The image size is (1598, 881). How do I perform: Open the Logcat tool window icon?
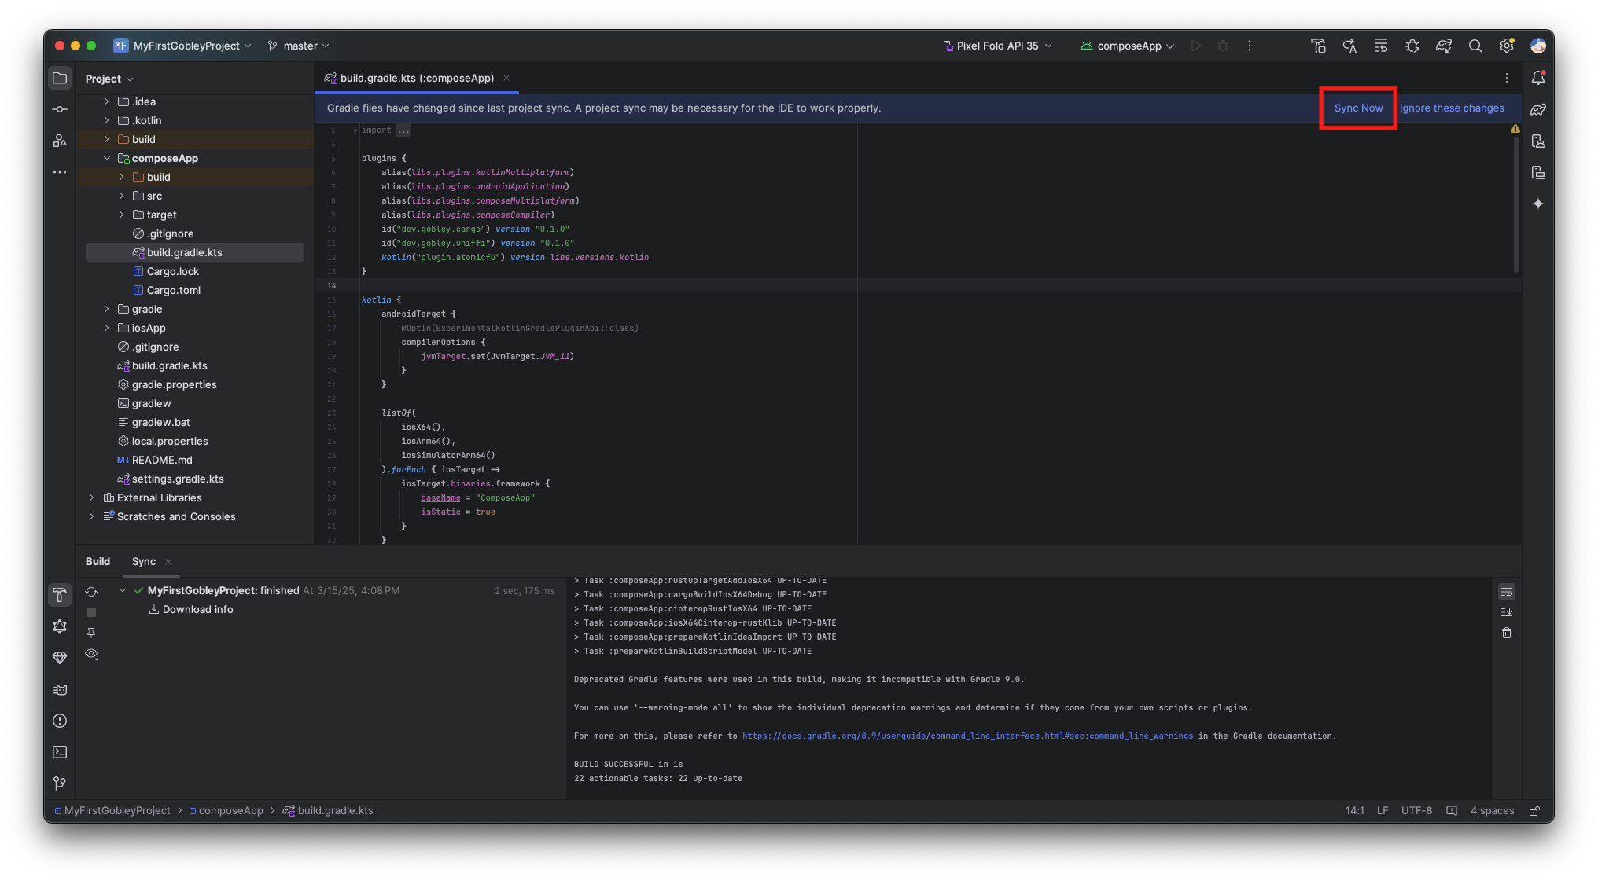(x=60, y=689)
